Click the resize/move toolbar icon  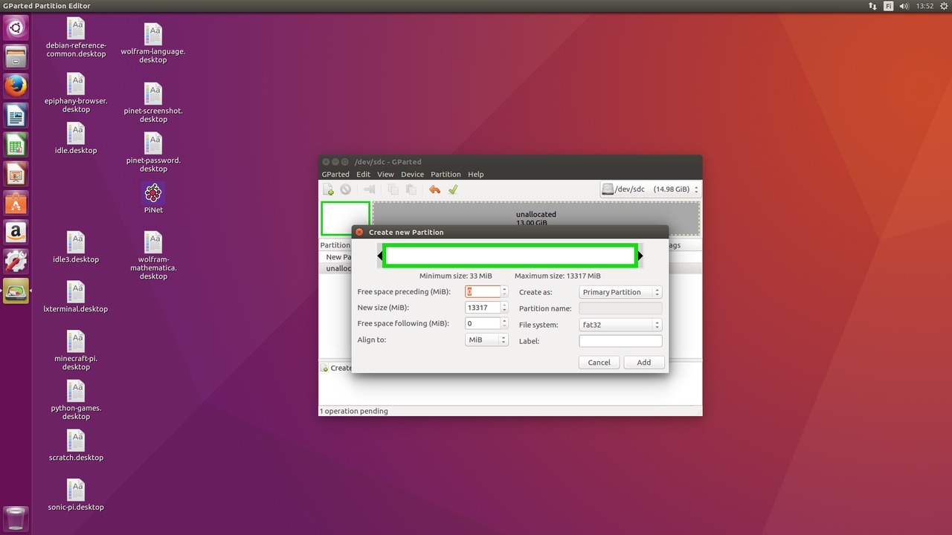(369, 189)
